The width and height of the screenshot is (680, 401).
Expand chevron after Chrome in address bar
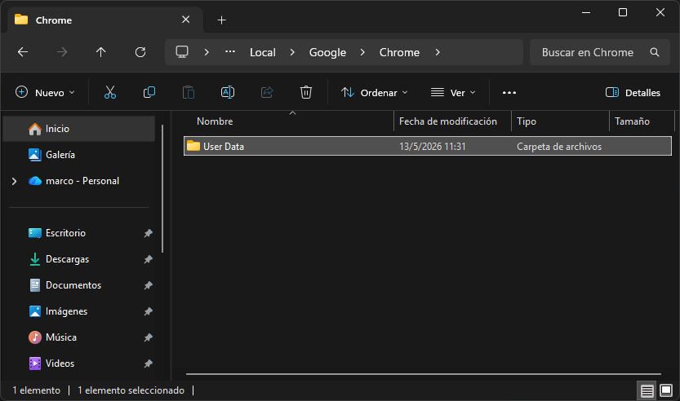click(x=438, y=52)
